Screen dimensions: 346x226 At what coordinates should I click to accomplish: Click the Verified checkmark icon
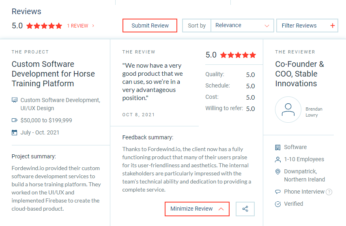(278, 204)
